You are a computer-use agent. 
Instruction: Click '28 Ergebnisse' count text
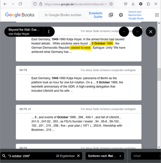coord(65,156)
